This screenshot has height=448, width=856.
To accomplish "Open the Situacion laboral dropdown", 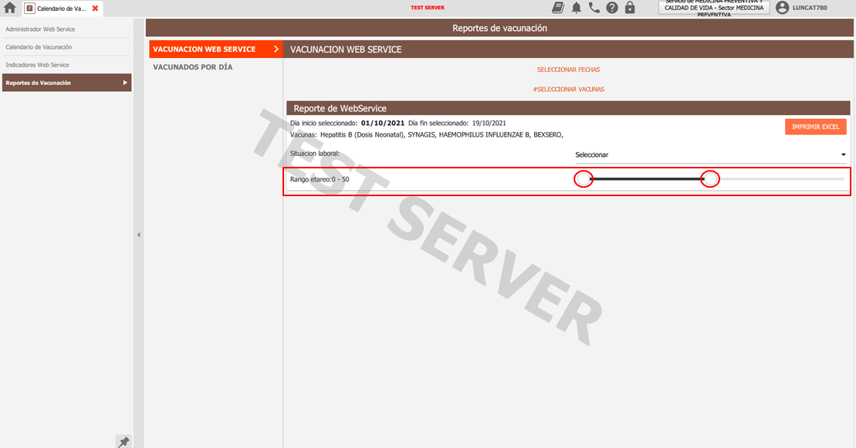I will (709, 154).
